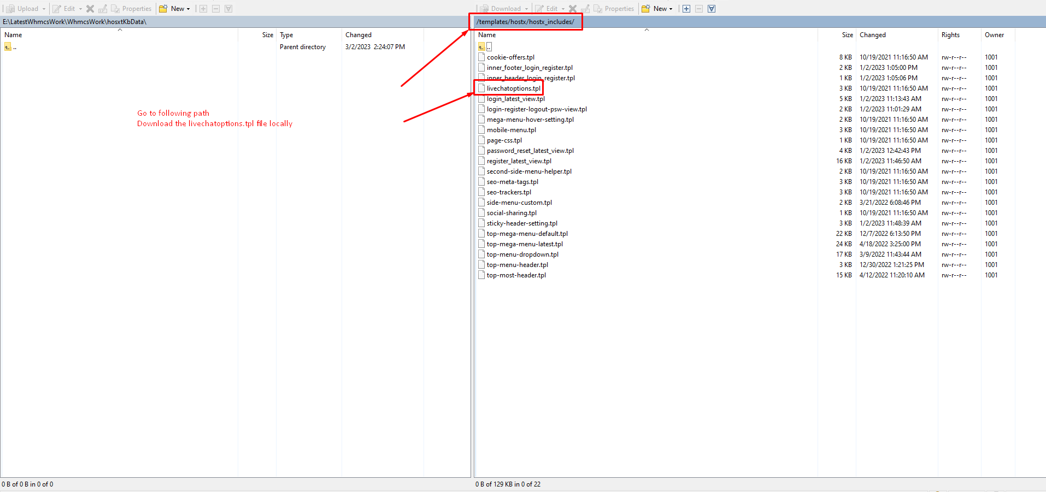The height and width of the screenshot is (492, 1046).
Task: Select the livechatoptions.tpl file
Action: 513,88
